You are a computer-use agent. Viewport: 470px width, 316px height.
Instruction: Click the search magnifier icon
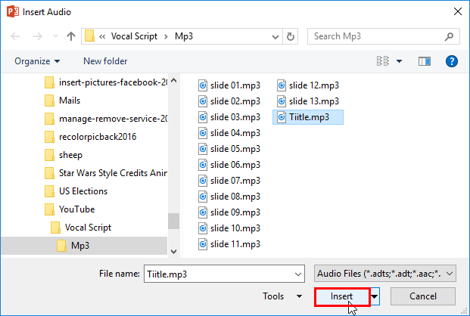(449, 37)
